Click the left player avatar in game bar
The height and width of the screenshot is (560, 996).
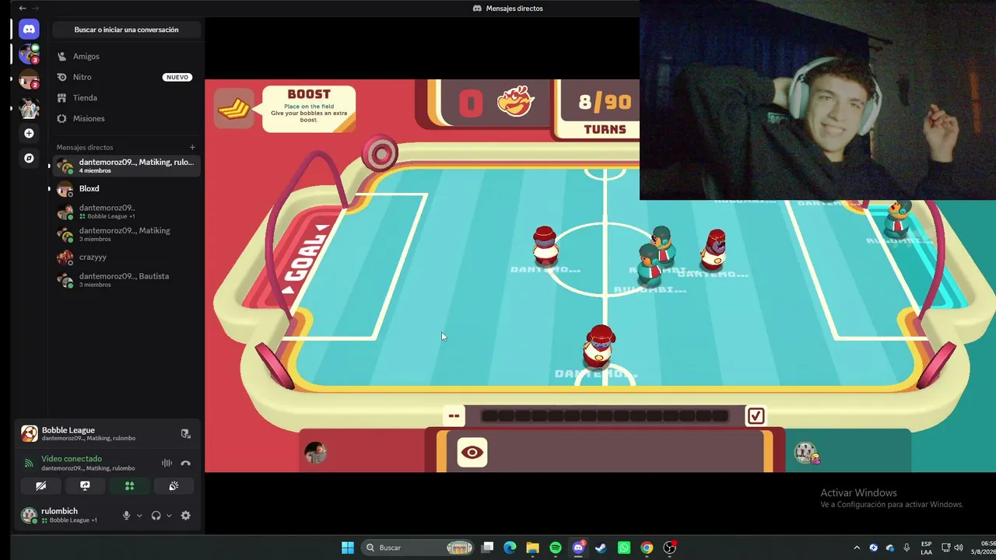click(315, 453)
